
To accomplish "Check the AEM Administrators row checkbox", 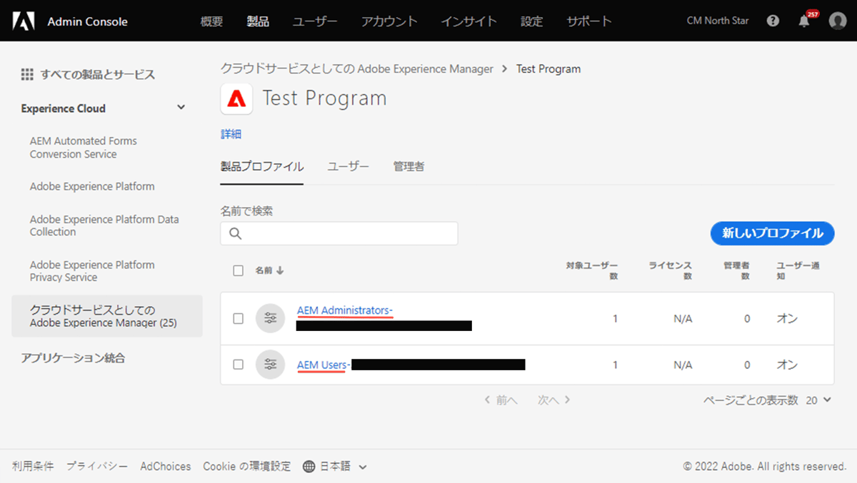I will tap(239, 319).
